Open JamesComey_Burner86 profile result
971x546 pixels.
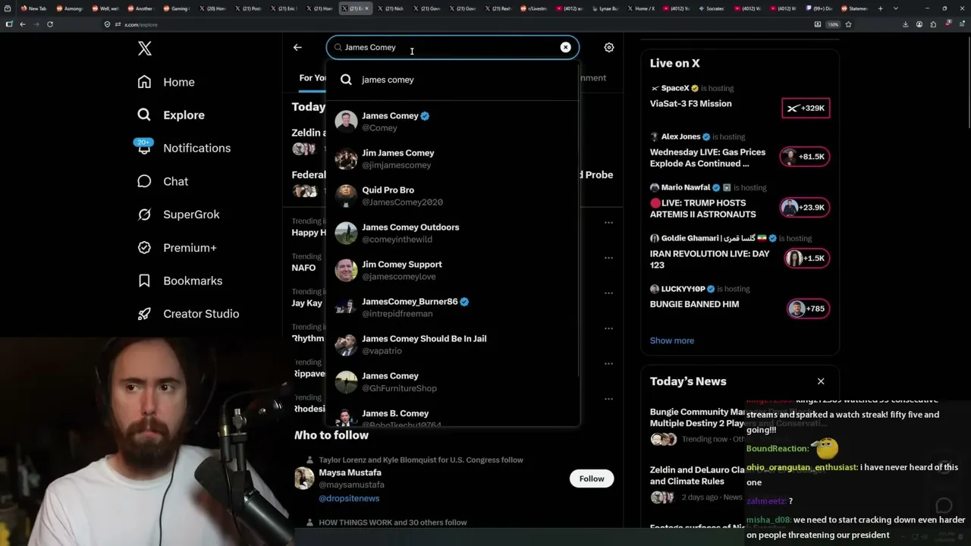pyautogui.click(x=453, y=307)
